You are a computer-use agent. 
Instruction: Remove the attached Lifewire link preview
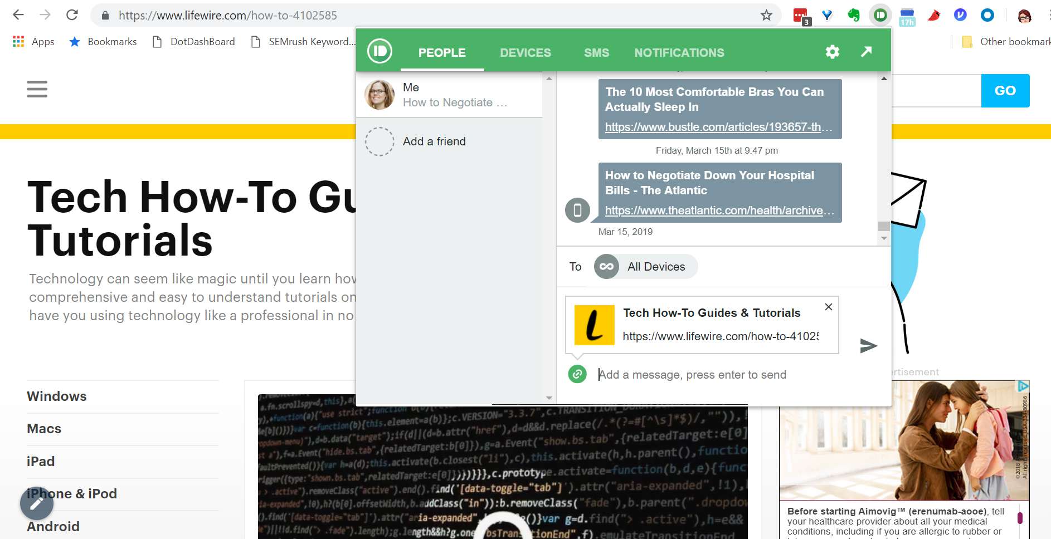pos(829,307)
